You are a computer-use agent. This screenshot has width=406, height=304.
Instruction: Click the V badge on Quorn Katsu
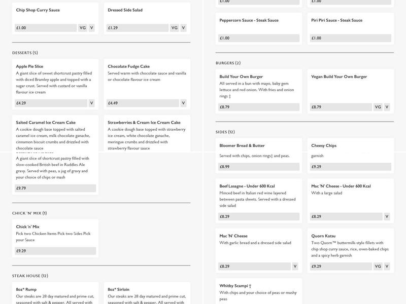pyautogui.click(x=387, y=266)
